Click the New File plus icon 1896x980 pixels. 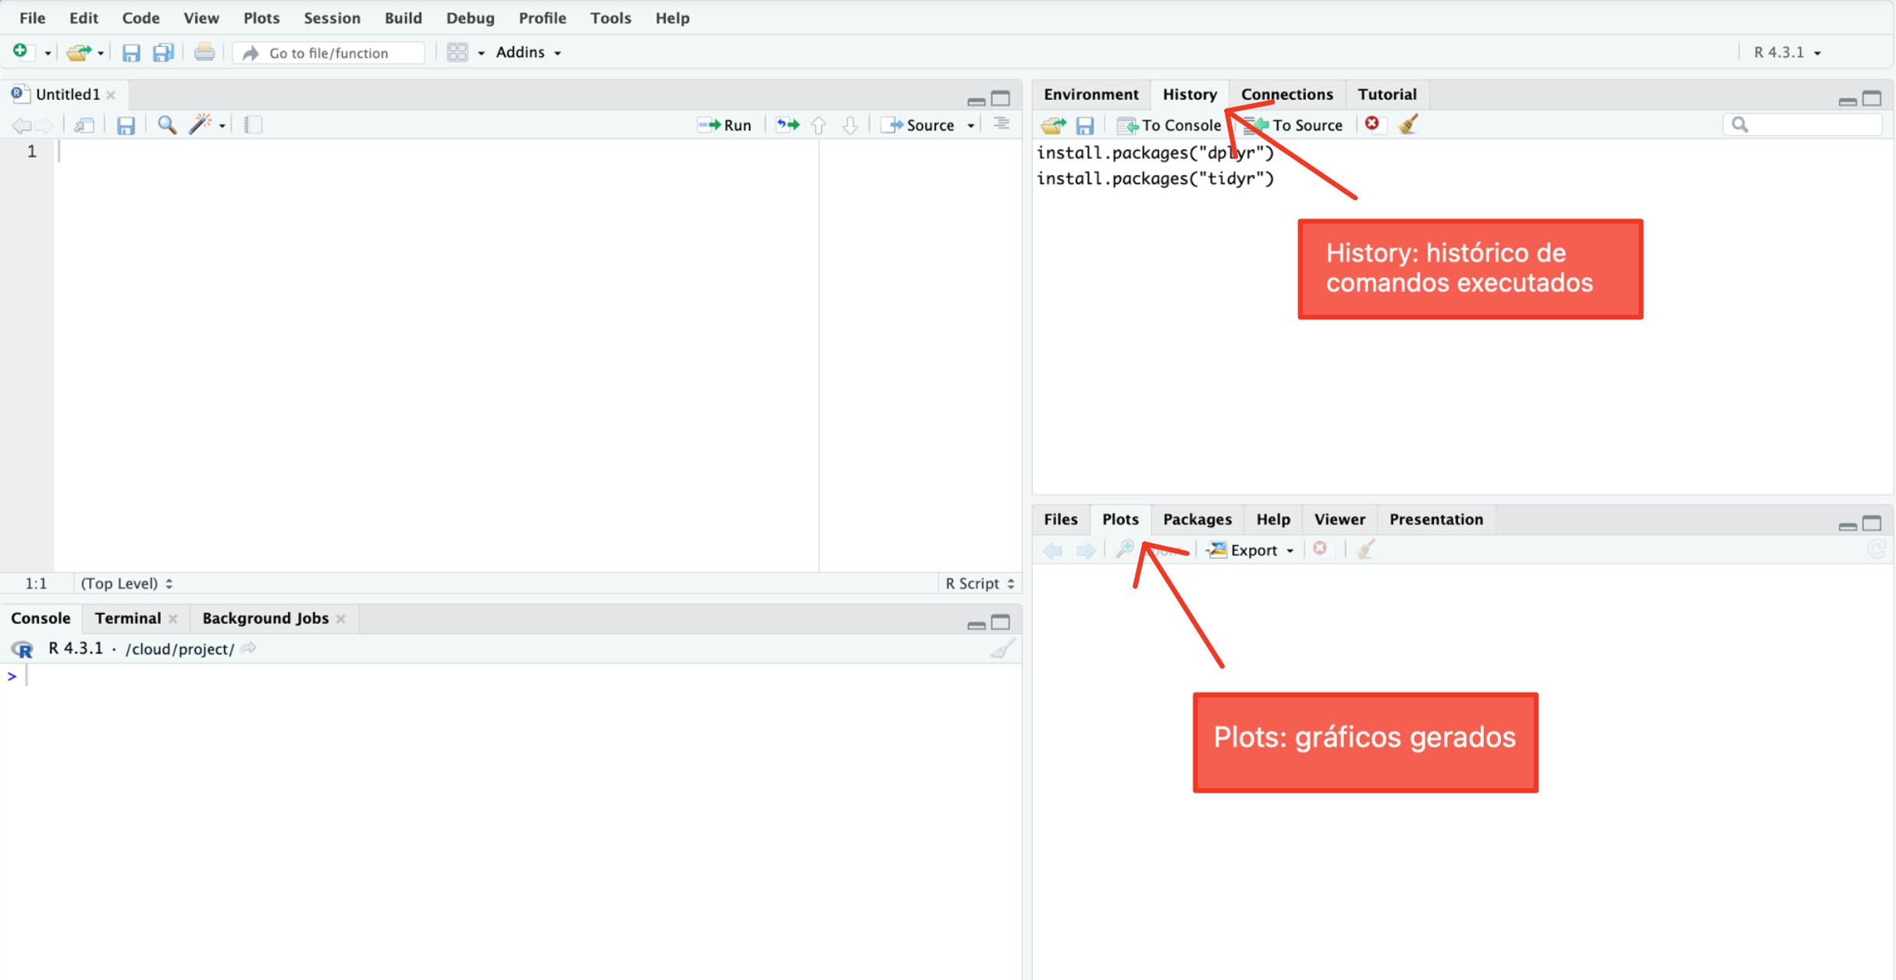(21, 52)
